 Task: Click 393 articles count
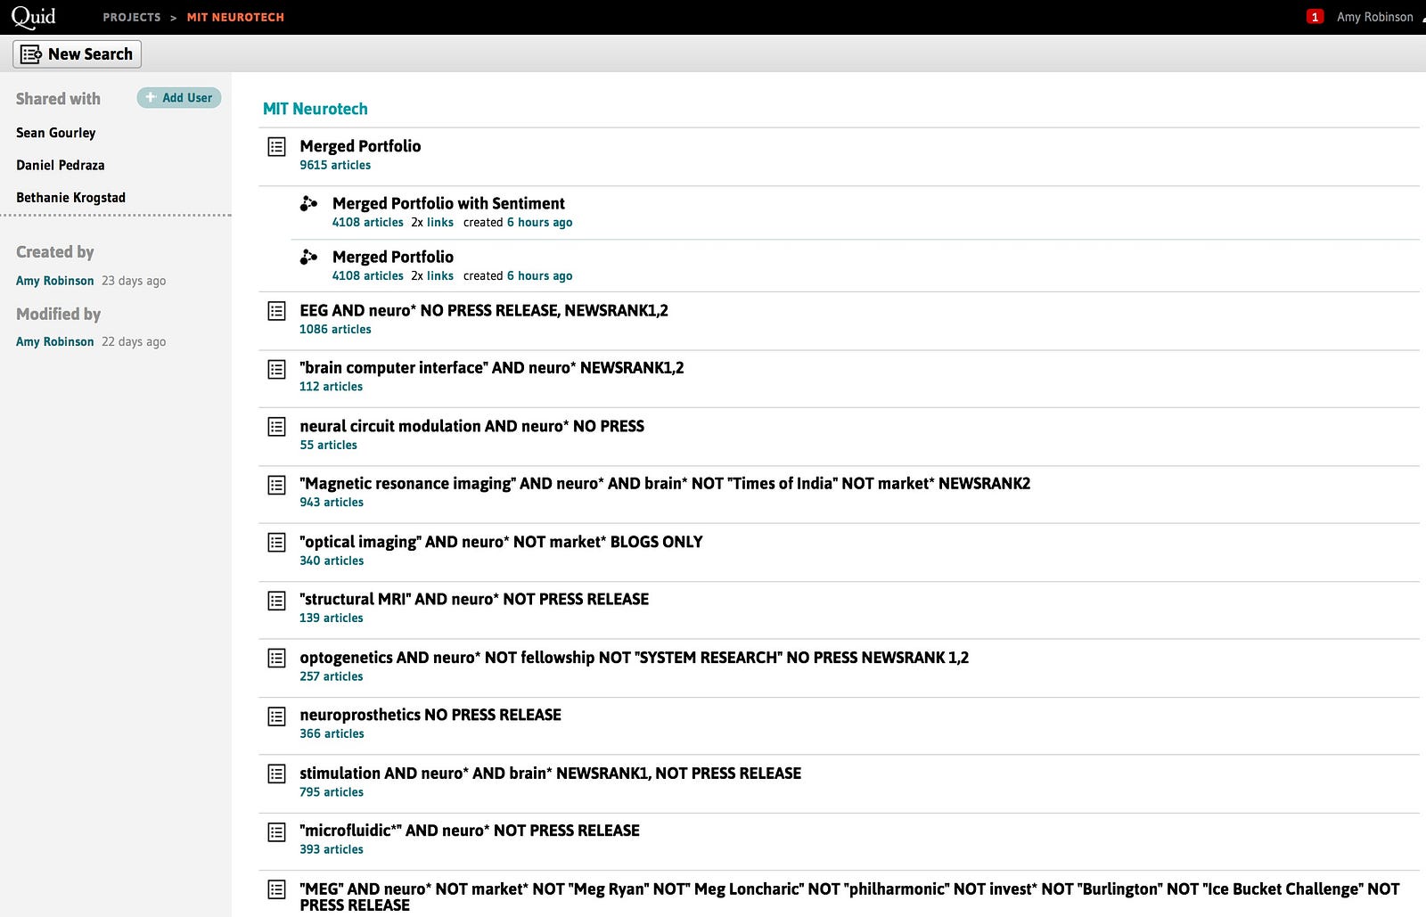[332, 849]
